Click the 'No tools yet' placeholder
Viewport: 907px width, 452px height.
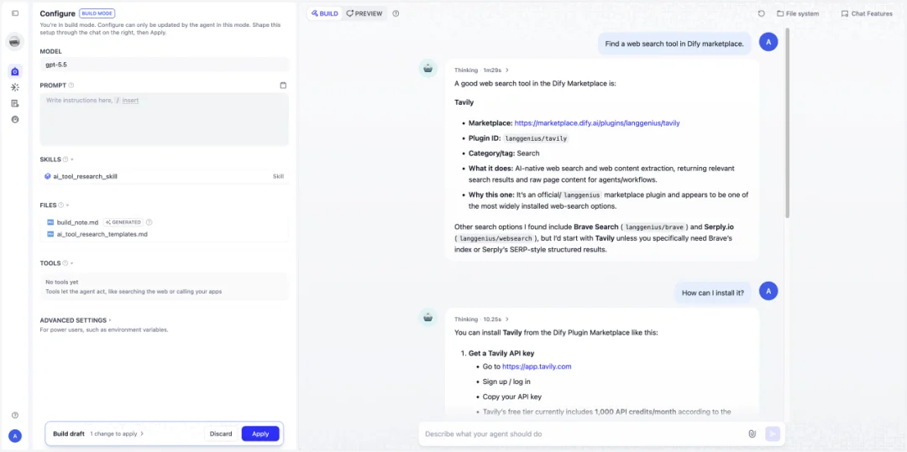(165, 286)
